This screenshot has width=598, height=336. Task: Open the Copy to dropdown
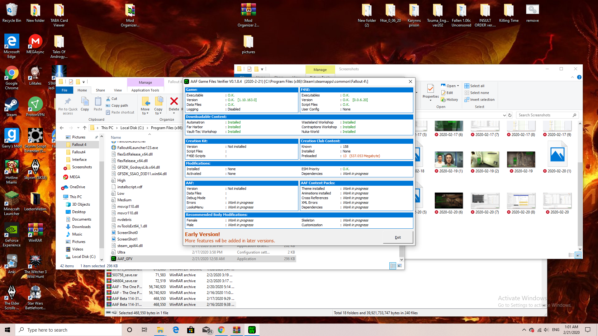[158, 111]
